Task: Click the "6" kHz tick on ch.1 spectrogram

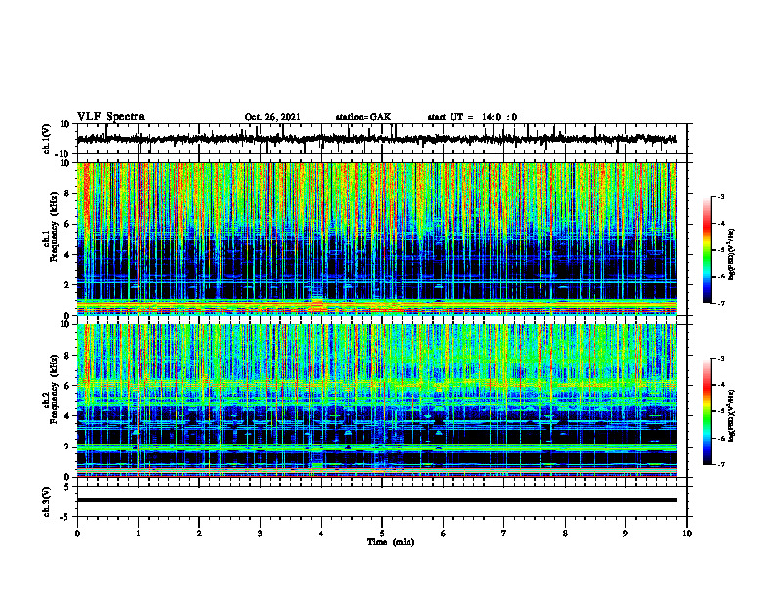Action: click(x=68, y=224)
